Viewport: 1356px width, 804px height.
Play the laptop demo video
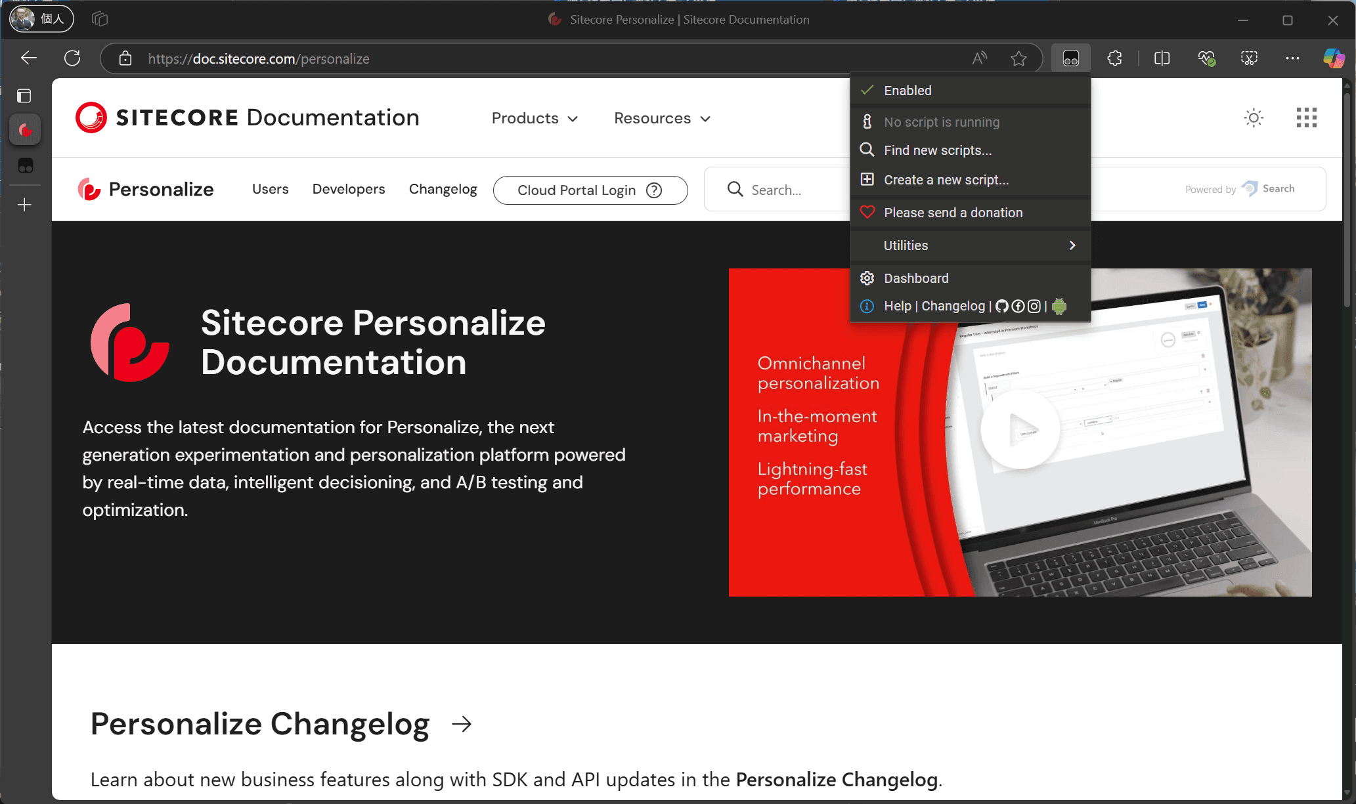[1019, 430]
